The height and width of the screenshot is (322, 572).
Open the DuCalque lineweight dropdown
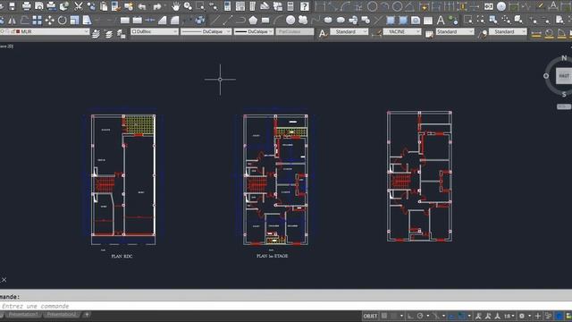254,32
